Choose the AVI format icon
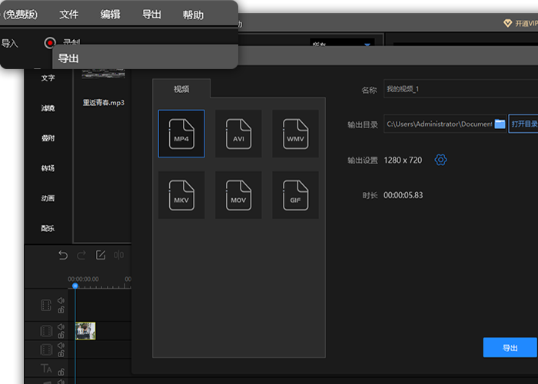 pyautogui.click(x=238, y=134)
